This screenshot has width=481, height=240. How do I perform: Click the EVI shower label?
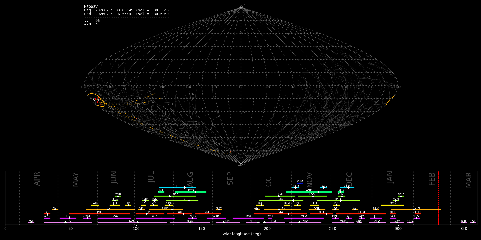click(473, 221)
